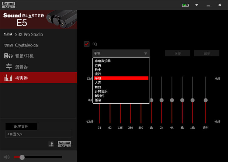The height and width of the screenshot is (162, 228).
Task: Click the 删除 button
Action: 207,53
